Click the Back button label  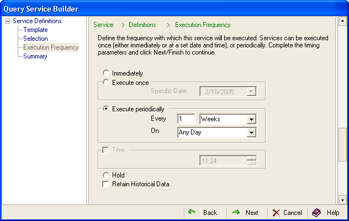(210, 213)
